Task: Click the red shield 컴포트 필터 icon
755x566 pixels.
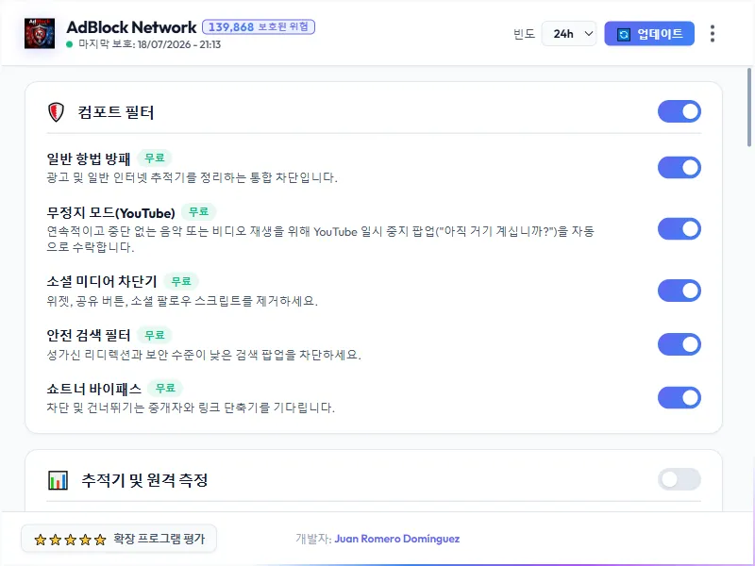Action: point(56,112)
